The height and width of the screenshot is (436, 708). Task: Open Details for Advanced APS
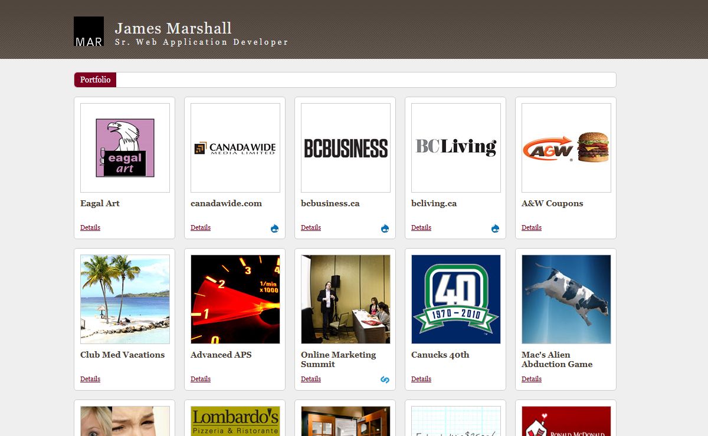[201, 379]
